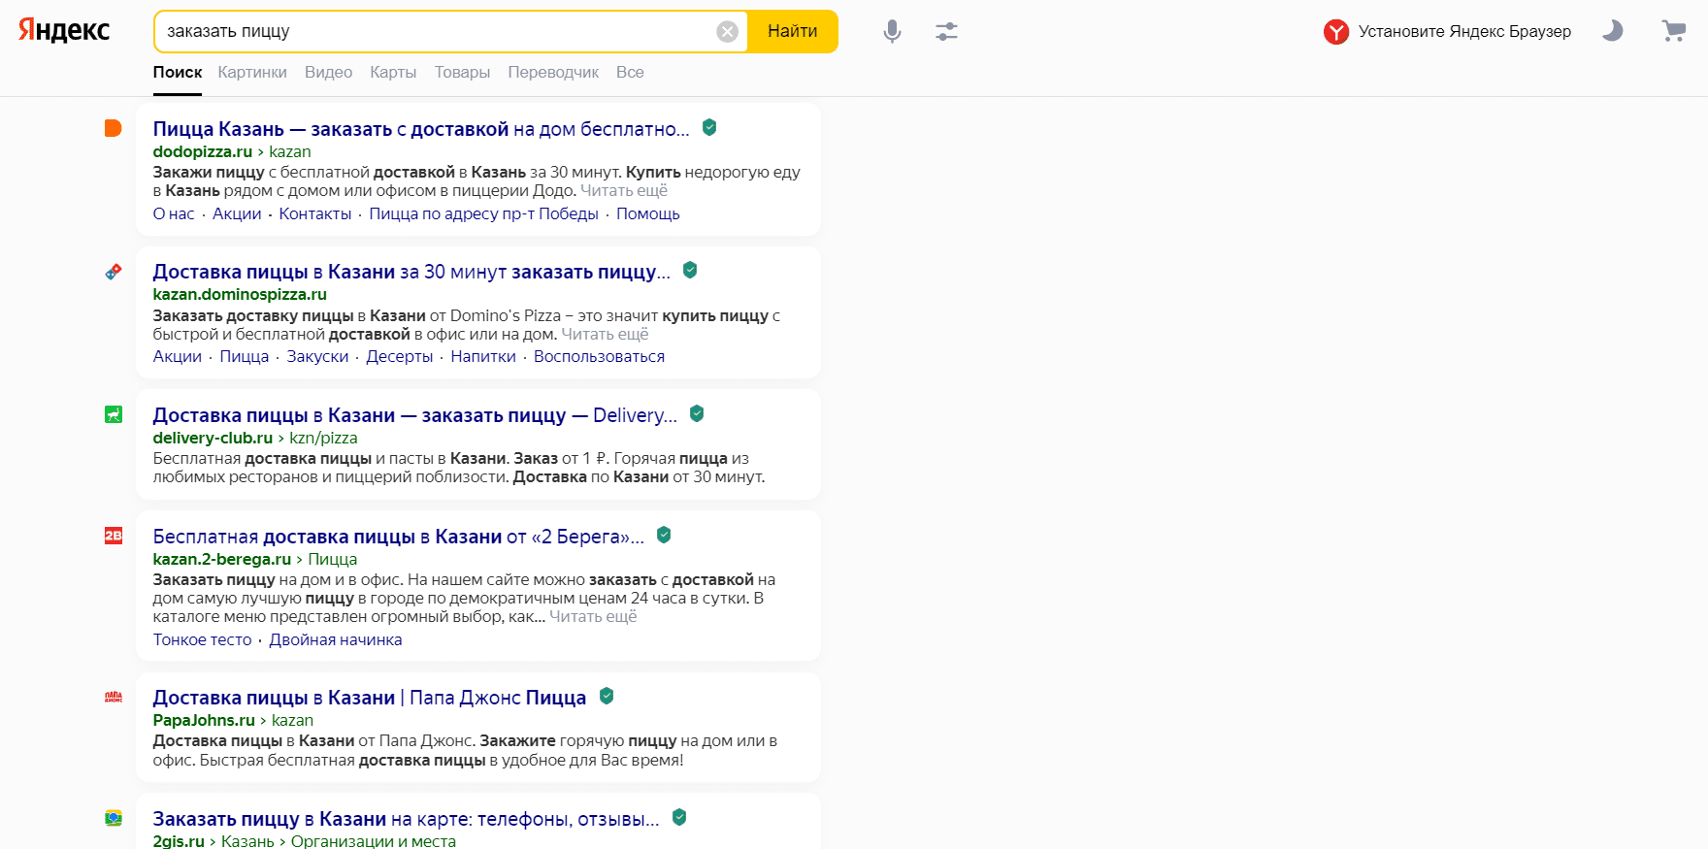The width and height of the screenshot is (1708, 849).
Task: Open 'Пицца по адресу пр-т Победы' sitelink
Action: click(x=483, y=213)
